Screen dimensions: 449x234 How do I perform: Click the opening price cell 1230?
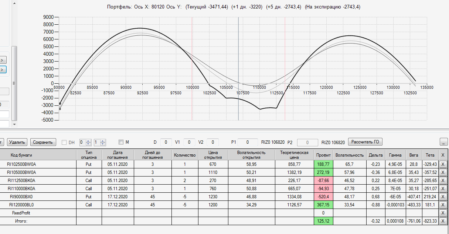pyautogui.click(x=213, y=197)
